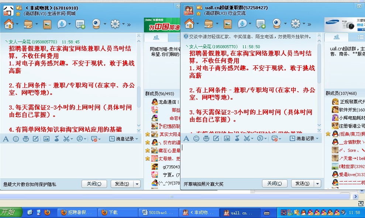Send an image in 非诚勿扰 chat toolbar
Image resolution: width=365 pixels, height=218 pixels.
tap(47, 139)
